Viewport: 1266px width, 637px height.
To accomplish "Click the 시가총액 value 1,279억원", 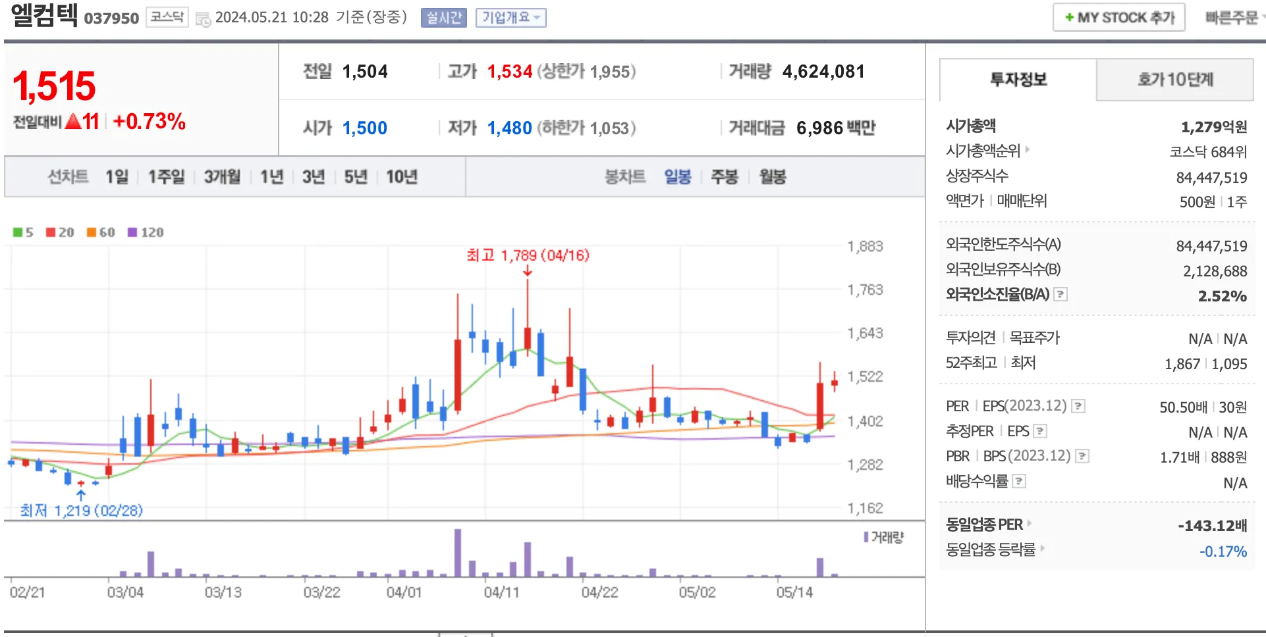I will pos(1214,126).
